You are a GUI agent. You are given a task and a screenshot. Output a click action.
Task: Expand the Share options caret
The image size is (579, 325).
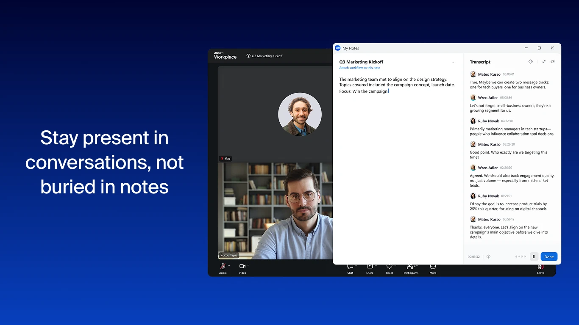point(376,266)
